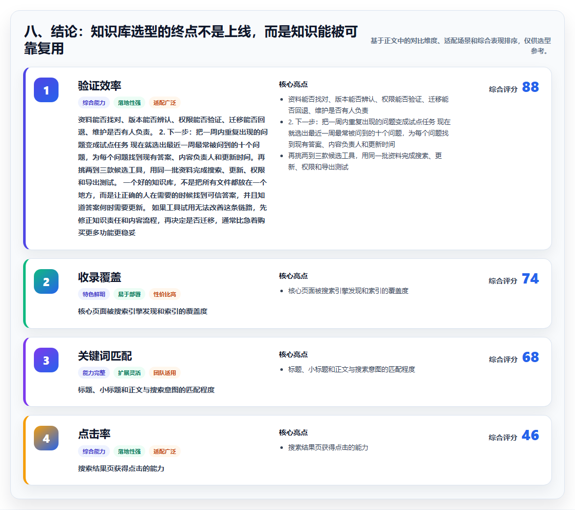Click the rank 2 number badge
The image size is (575, 510).
(46, 281)
